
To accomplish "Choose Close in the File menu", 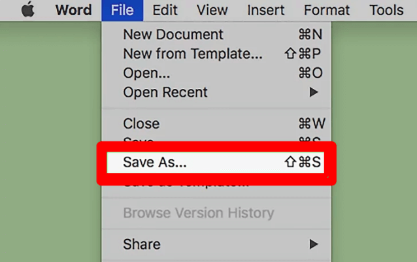I will coord(141,123).
